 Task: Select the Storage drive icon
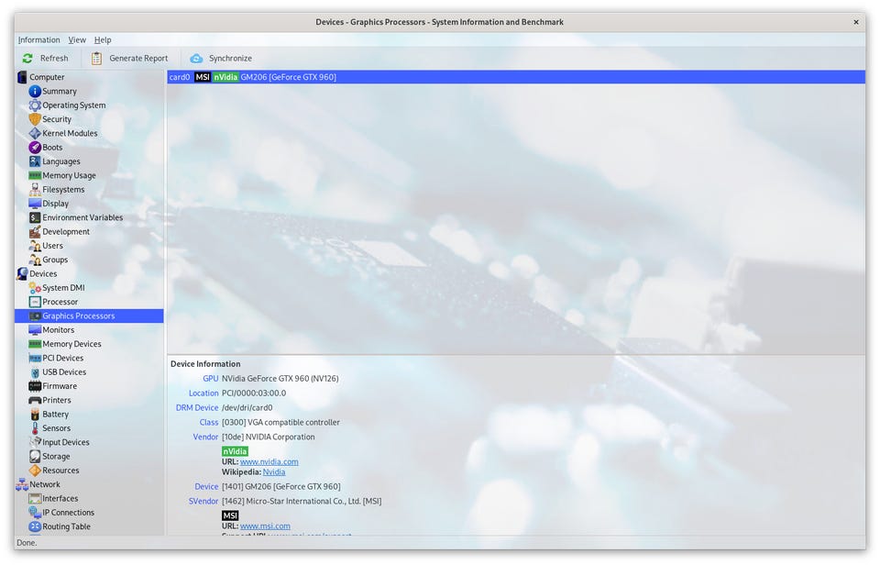tap(35, 456)
